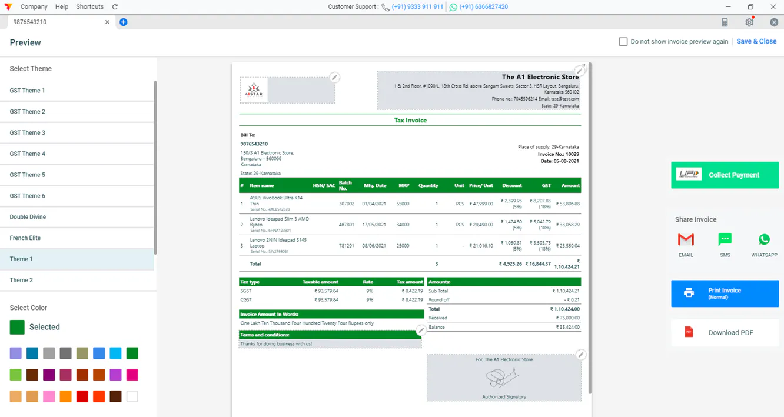Screen dimensions: 784x417
Task: Pick the dark gray color swatch
Action: pyautogui.click(x=65, y=353)
